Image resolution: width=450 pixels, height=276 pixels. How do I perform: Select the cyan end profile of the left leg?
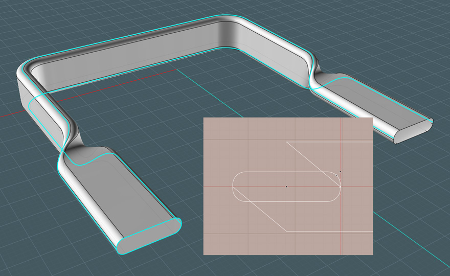pos(149,236)
